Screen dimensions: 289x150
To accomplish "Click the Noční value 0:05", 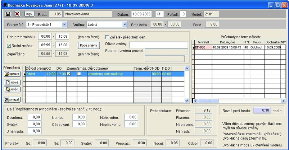I will click(x=172, y=143).
